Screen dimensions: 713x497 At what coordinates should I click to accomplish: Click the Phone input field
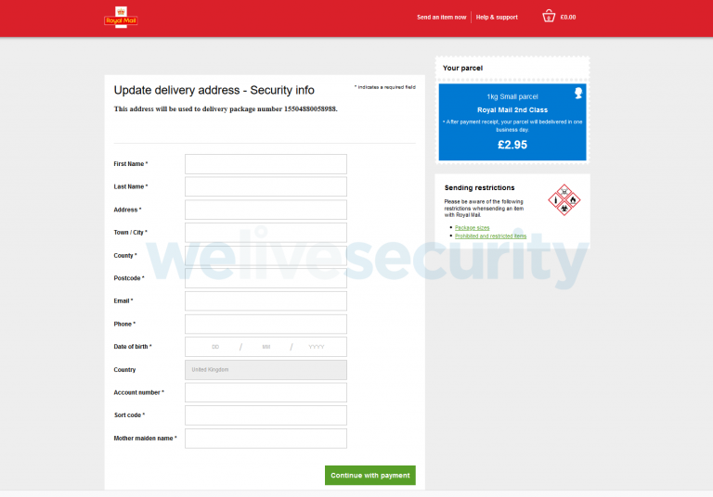coord(266,324)
